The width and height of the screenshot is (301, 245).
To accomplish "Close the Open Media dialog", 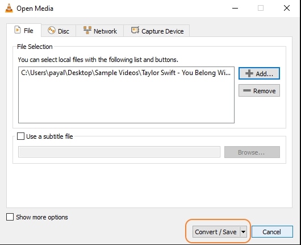I will pos(287,8).
